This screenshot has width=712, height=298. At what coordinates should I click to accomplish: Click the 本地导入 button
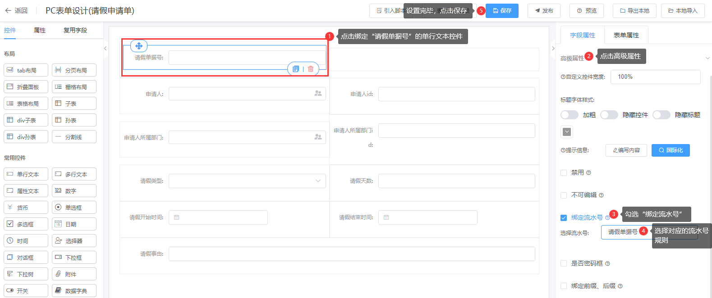click(683, 11)
